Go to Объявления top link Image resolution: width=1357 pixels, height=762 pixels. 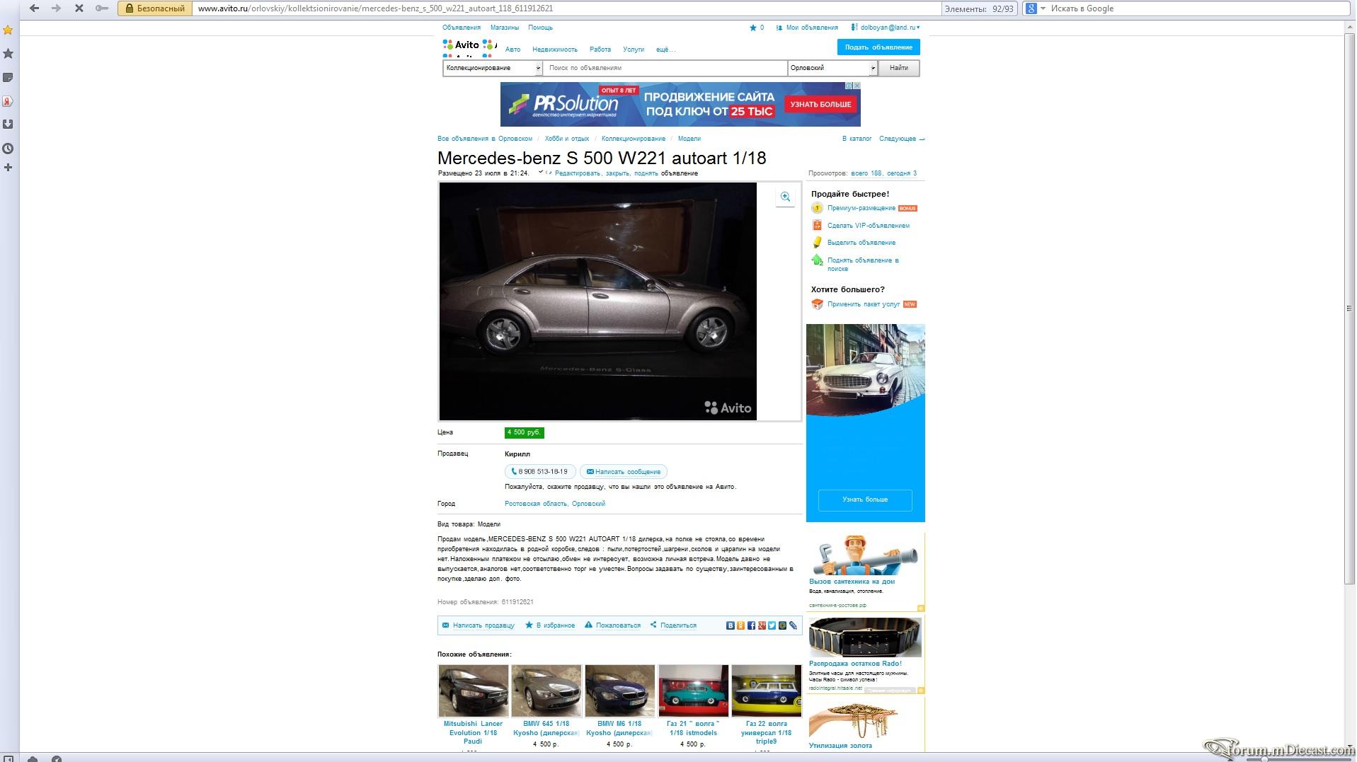click(462, 28)
